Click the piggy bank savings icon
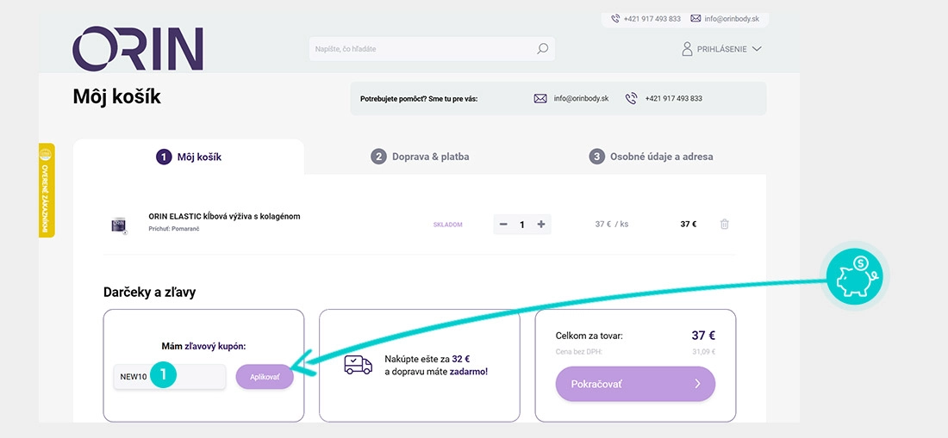The width and height of the screenshot is (948, 438). tap(854, 275)
